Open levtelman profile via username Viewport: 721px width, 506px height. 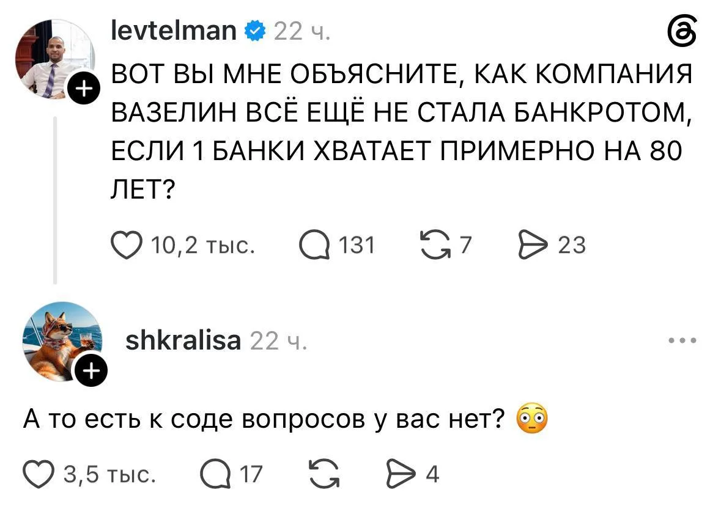click(174, 31)
